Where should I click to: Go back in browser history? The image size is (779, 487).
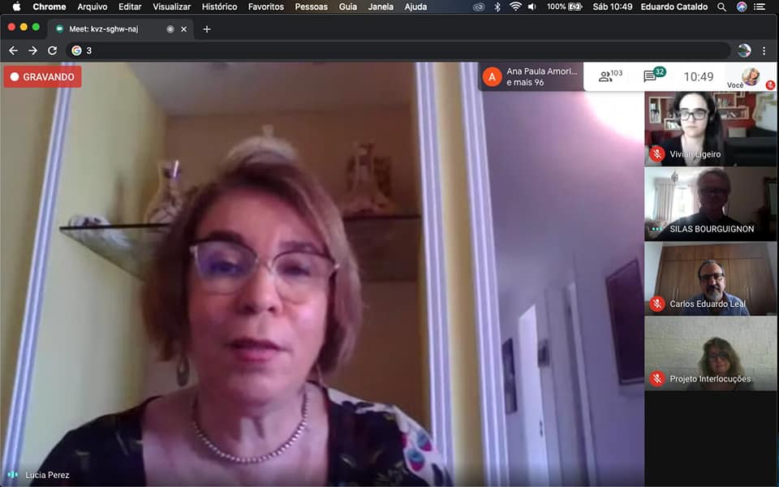(x=14, y=50)
